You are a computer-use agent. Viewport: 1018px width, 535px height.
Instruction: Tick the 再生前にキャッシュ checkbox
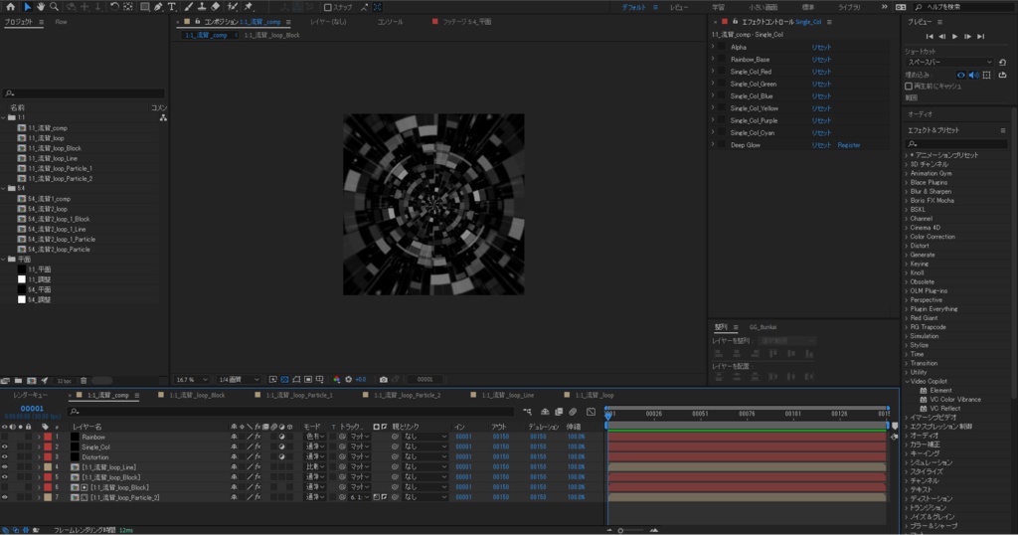click(909, 86)
